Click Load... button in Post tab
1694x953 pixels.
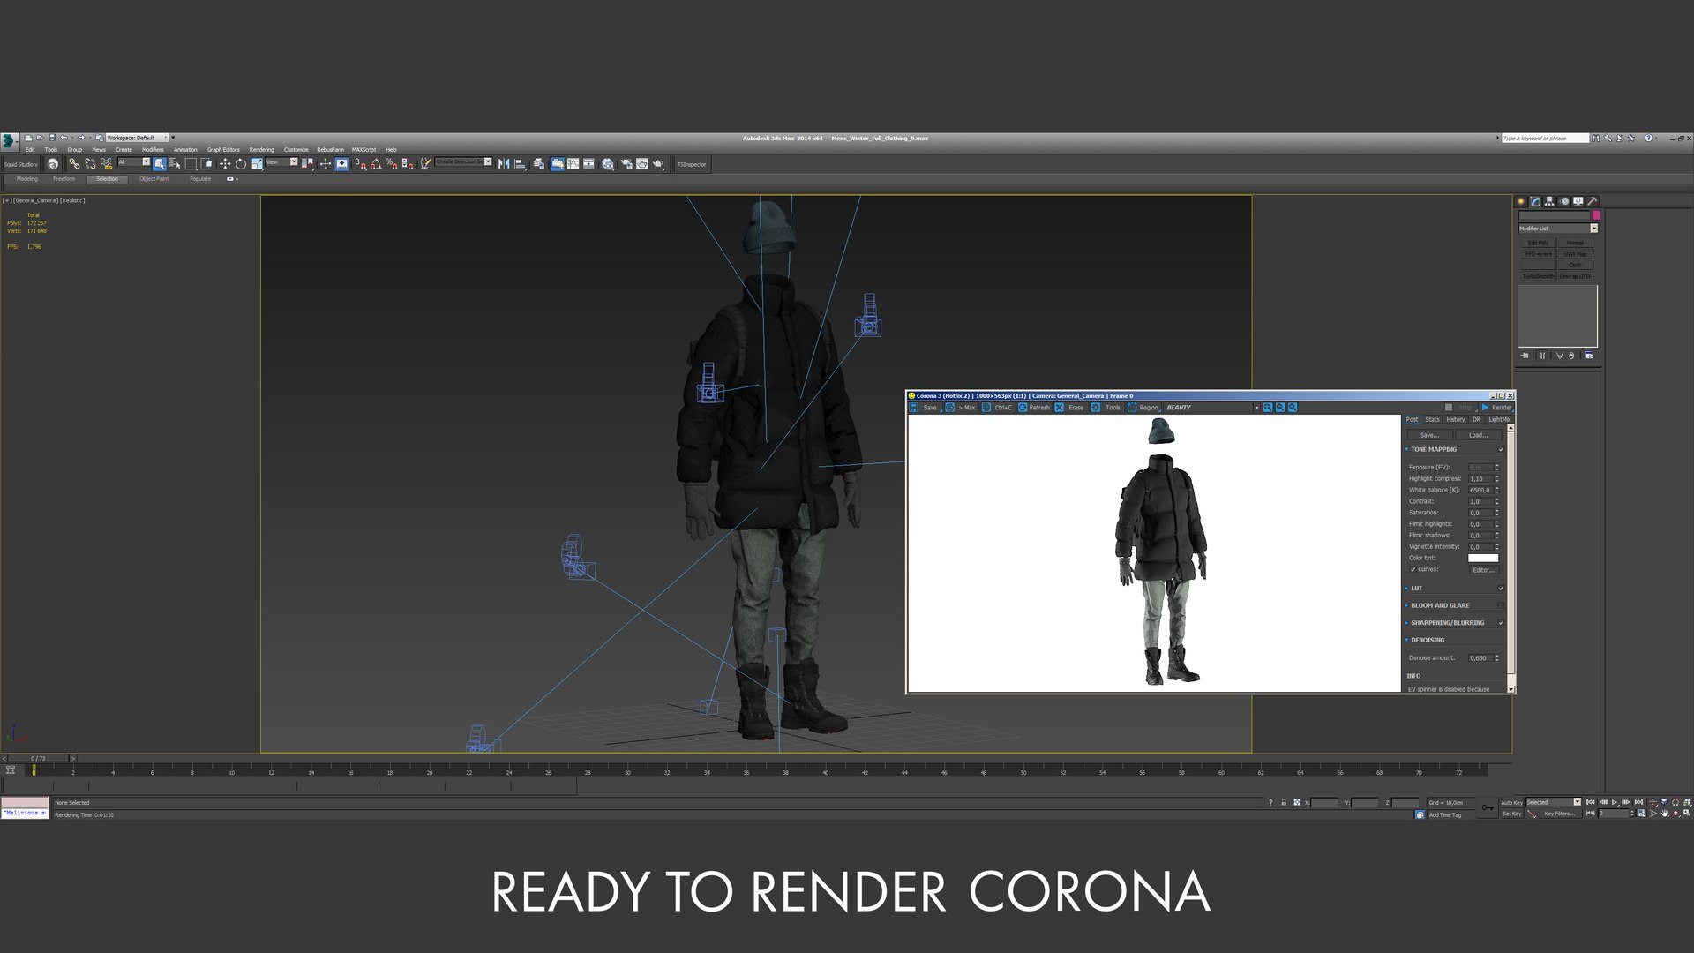point(1479,435)
